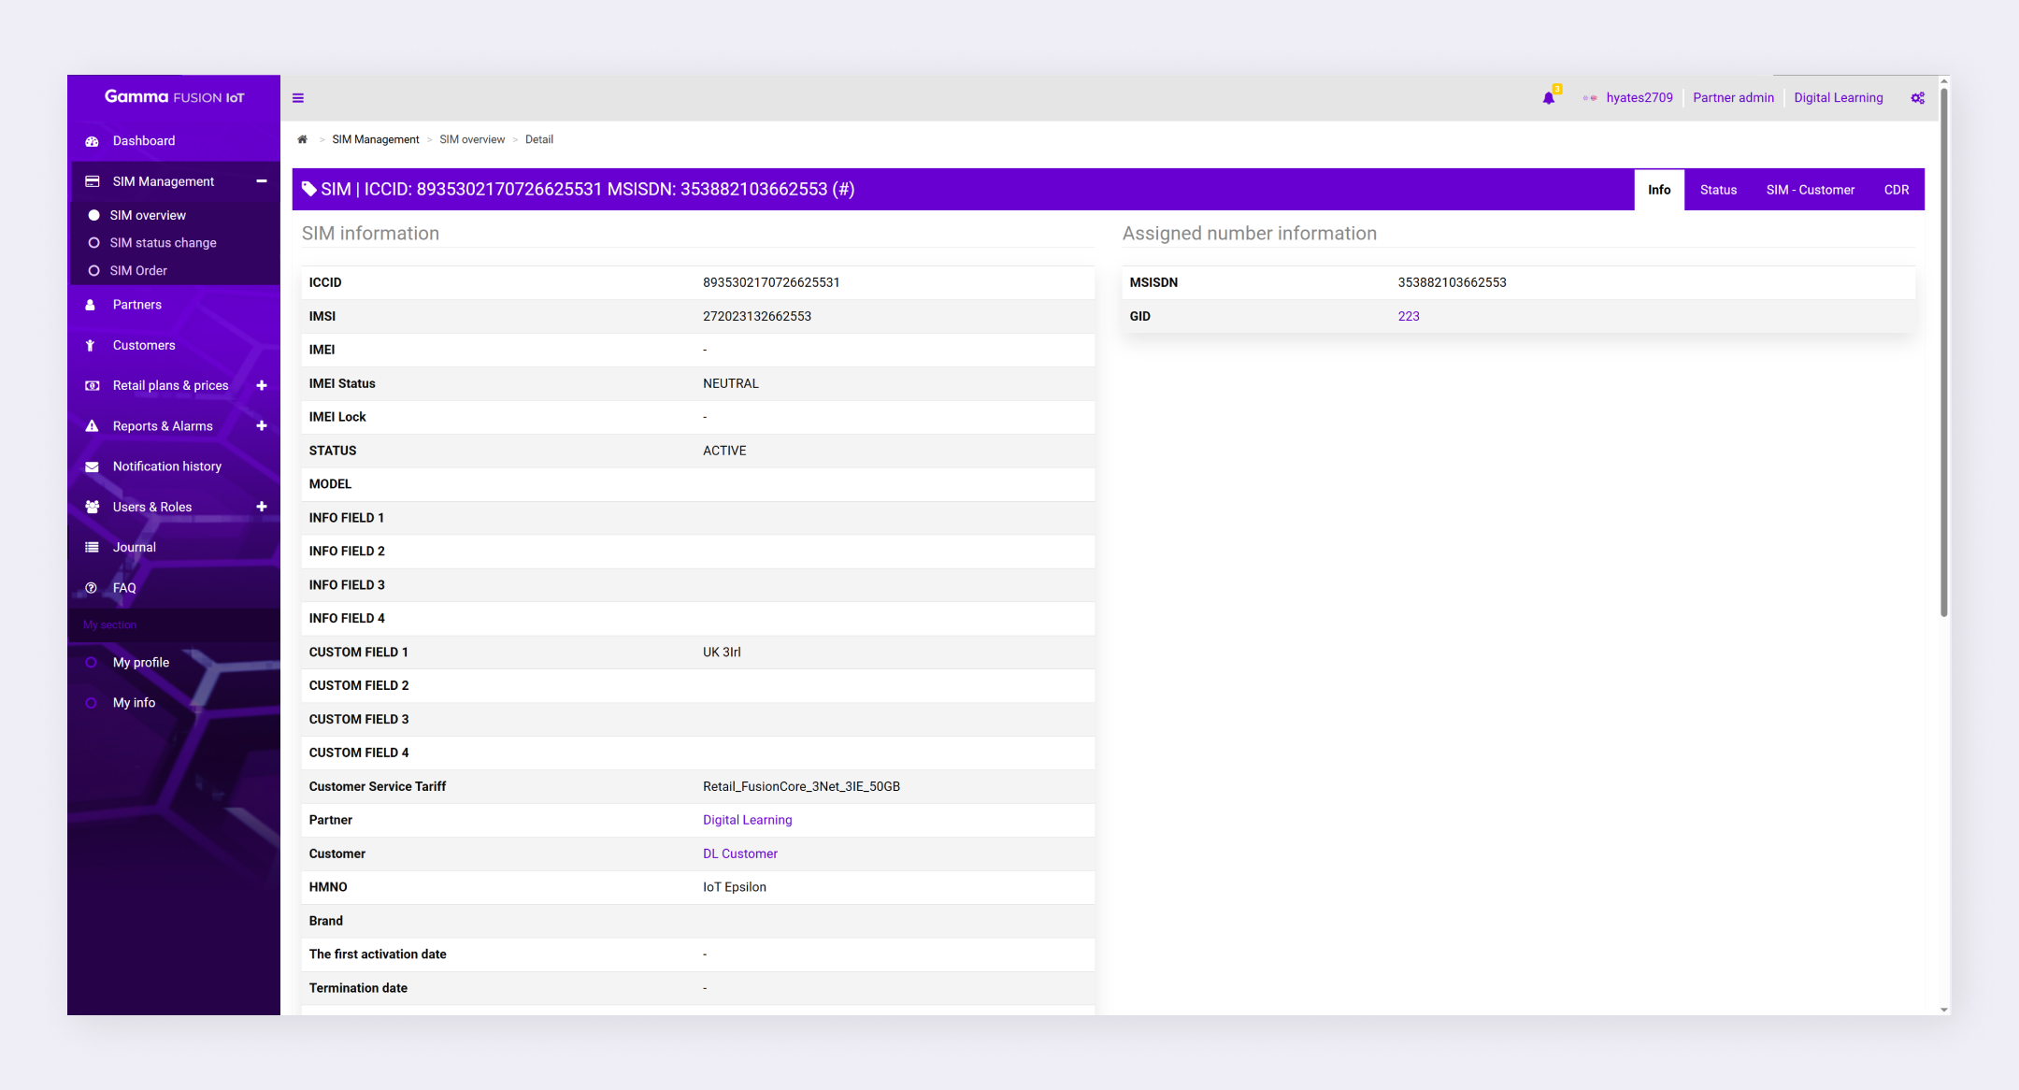
Task: Click the hamburger menu icon
Action: [298, 98]
